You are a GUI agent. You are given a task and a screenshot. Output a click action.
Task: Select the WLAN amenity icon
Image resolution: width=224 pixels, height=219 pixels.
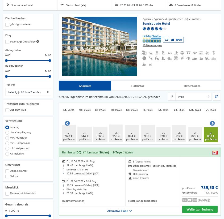[x=194, y=53]
